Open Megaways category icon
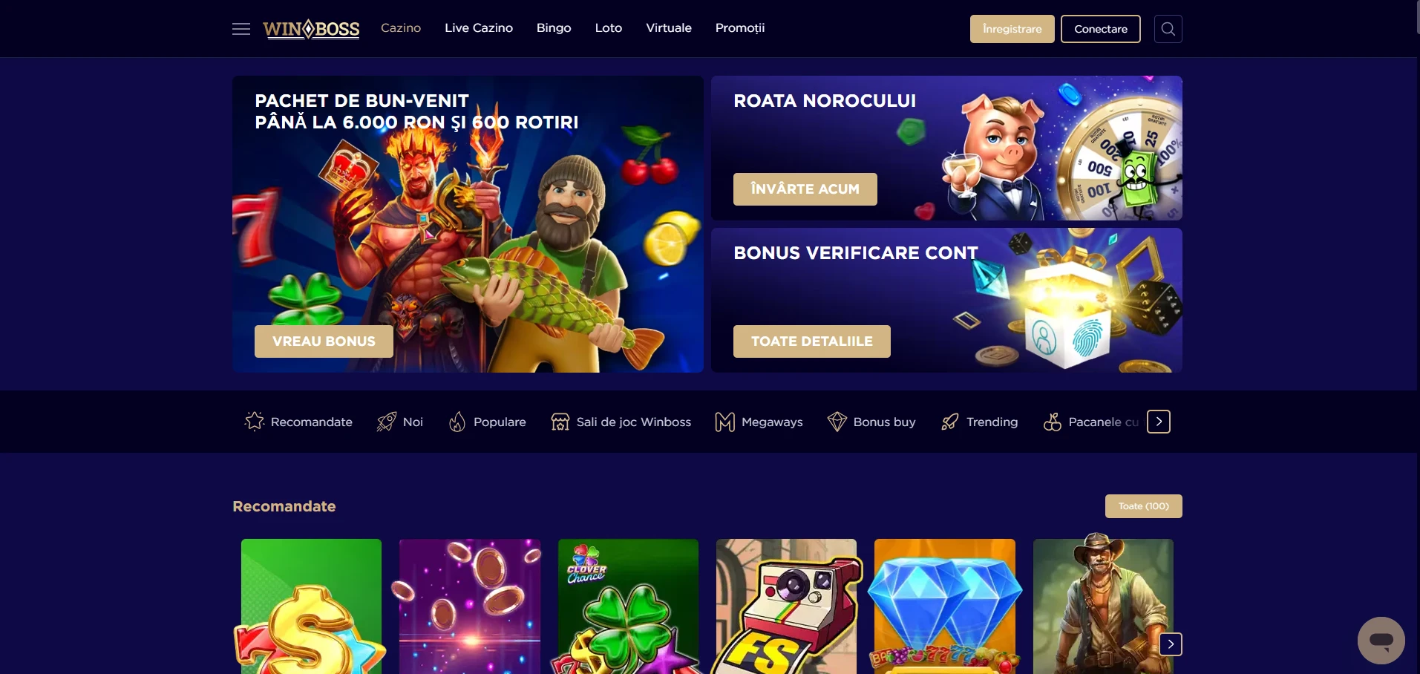The height and width of the screenshot is (674, 1420). pos(724,422)
